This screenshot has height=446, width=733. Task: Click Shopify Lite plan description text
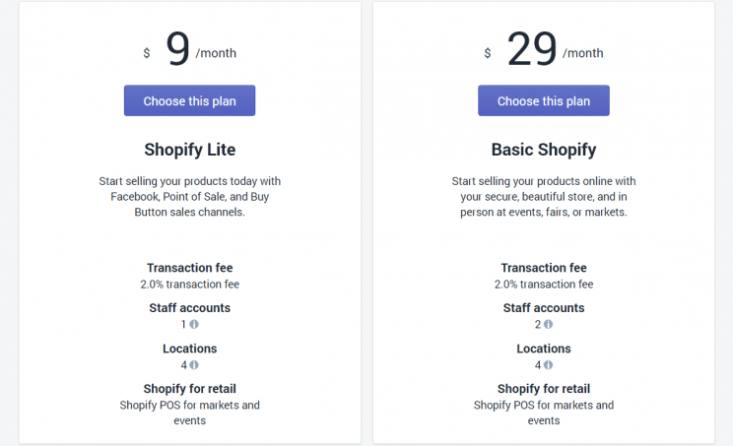tap(190, 197)
